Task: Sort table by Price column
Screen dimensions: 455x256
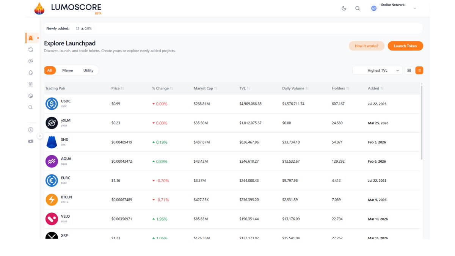Action: click(x=118, y=88)
